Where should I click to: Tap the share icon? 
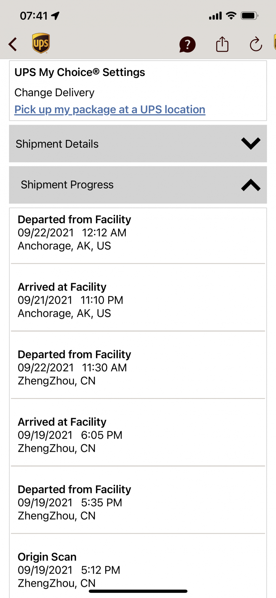tap(222, 44)
